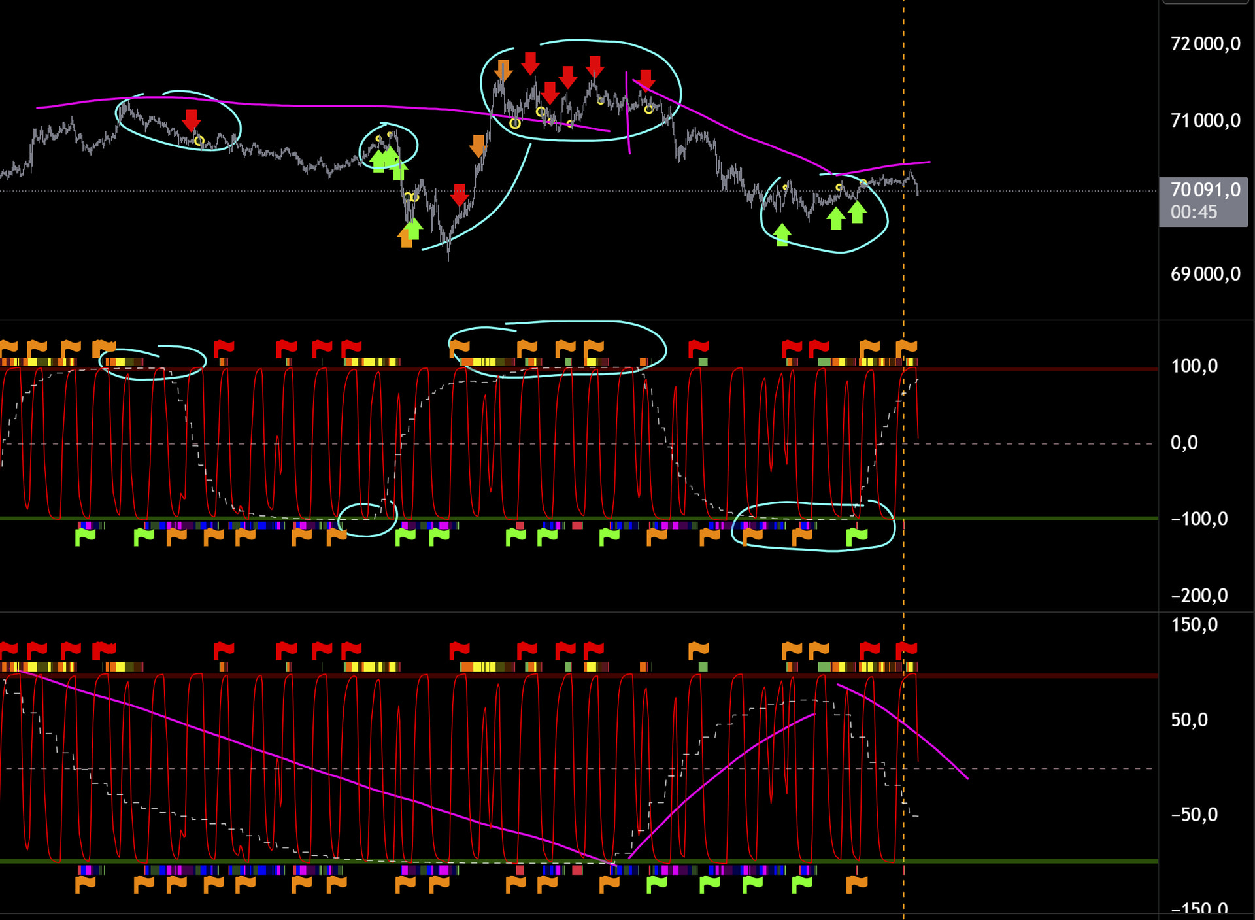
Task: Click the 72 000,0 price axis label
Action: pyautogui.click(x=1205, y=44)
